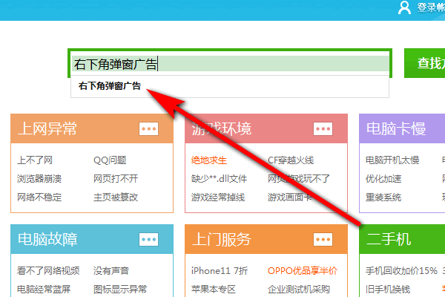445x297 pixels.
Task: Click the 图标显示异常 link
Action: click(x=120, y=290)
